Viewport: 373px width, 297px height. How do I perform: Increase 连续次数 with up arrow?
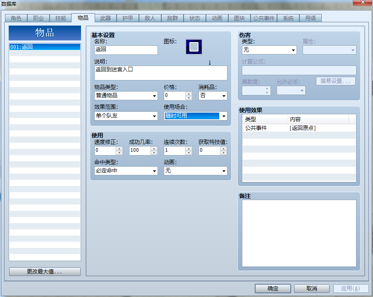click(189, 148)
